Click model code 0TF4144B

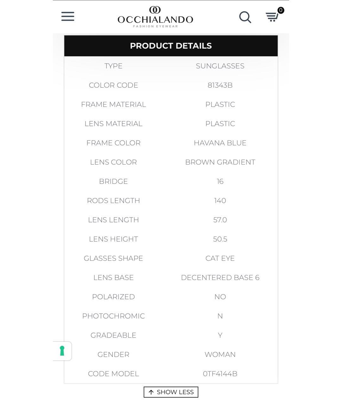click(x=220, y=374)
